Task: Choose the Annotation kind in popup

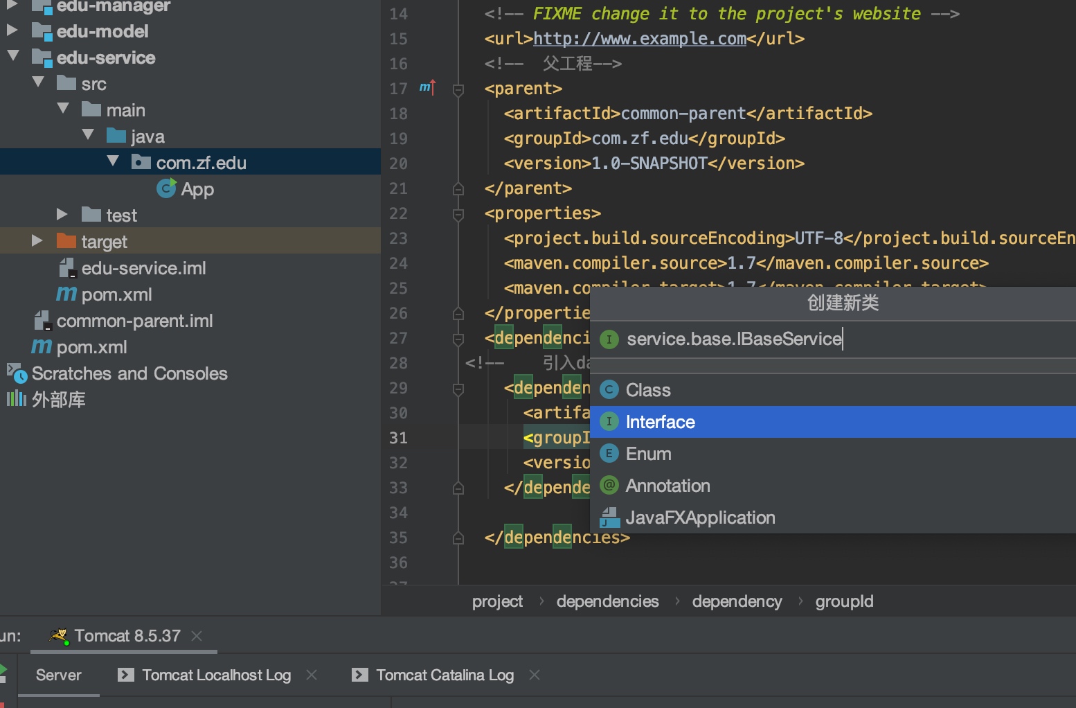Action: 667,486
